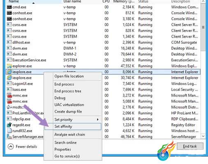
Task: Click icon of dwm.exe run by DWM-1
Action: (x=9, y=48)
